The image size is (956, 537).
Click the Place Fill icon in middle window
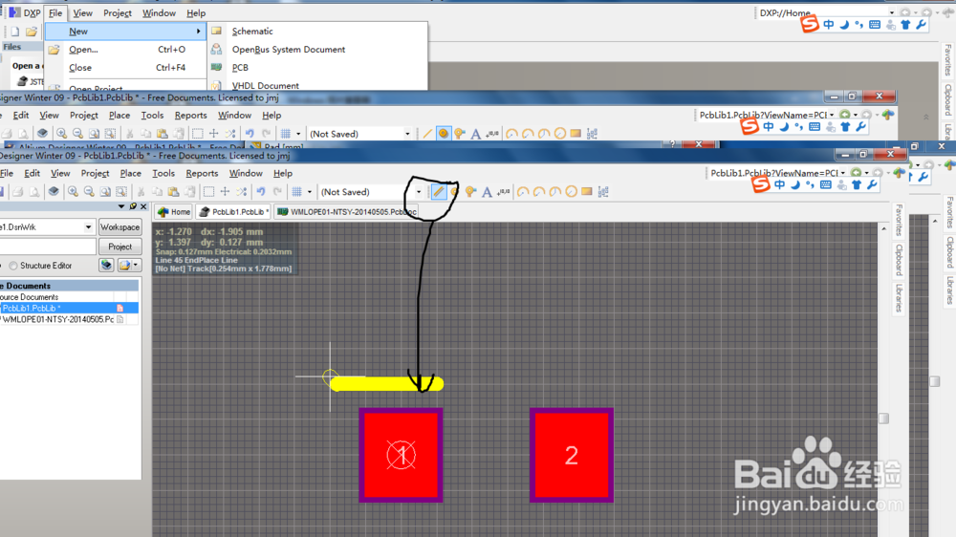coord(576,134)
